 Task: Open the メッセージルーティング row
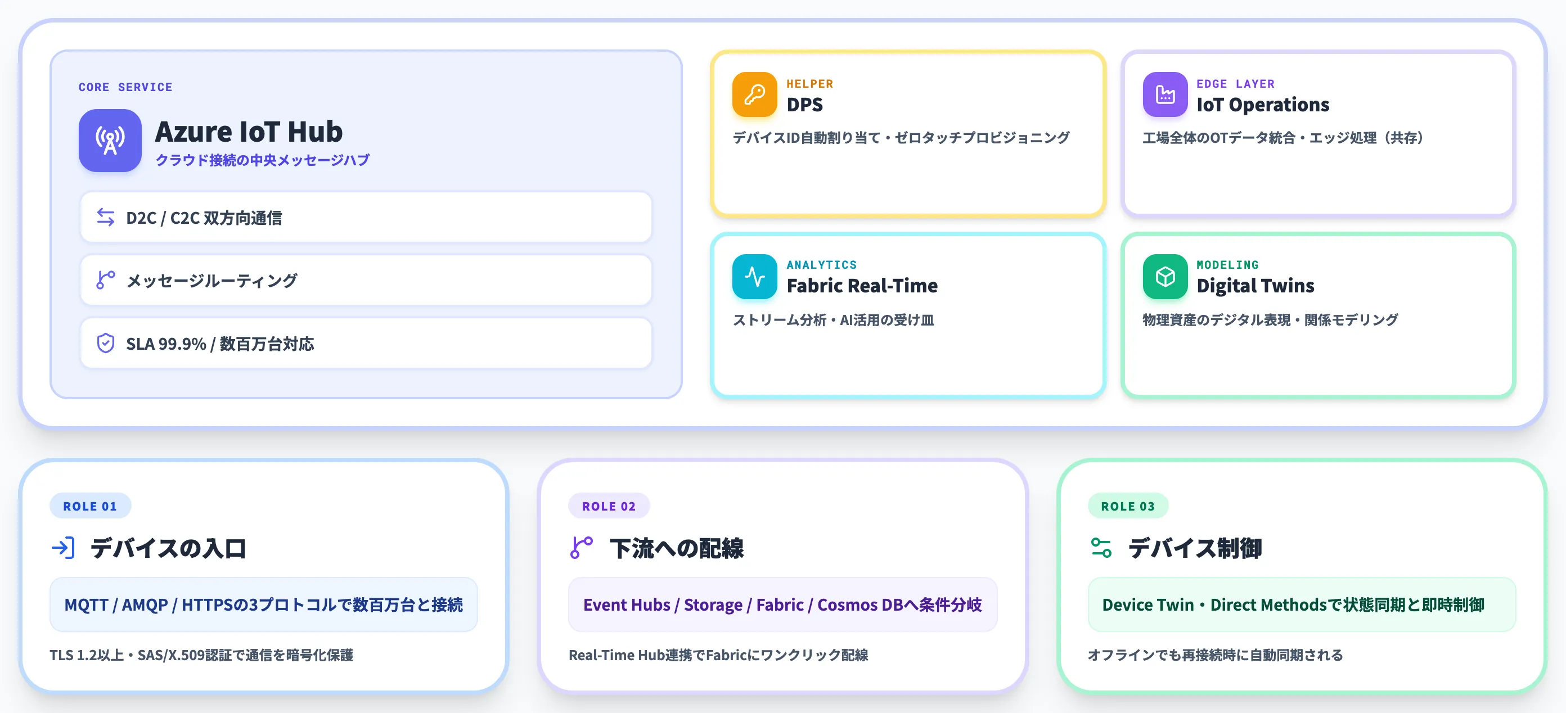[x=366, y=280]
